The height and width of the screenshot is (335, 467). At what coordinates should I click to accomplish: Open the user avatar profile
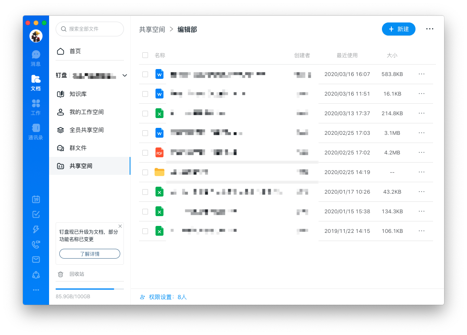(x=36, y=36)
